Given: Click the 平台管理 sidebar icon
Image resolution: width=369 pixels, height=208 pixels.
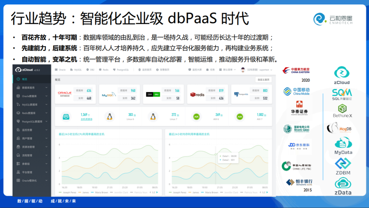Looking at the screenshot, I should coord(18,172).
